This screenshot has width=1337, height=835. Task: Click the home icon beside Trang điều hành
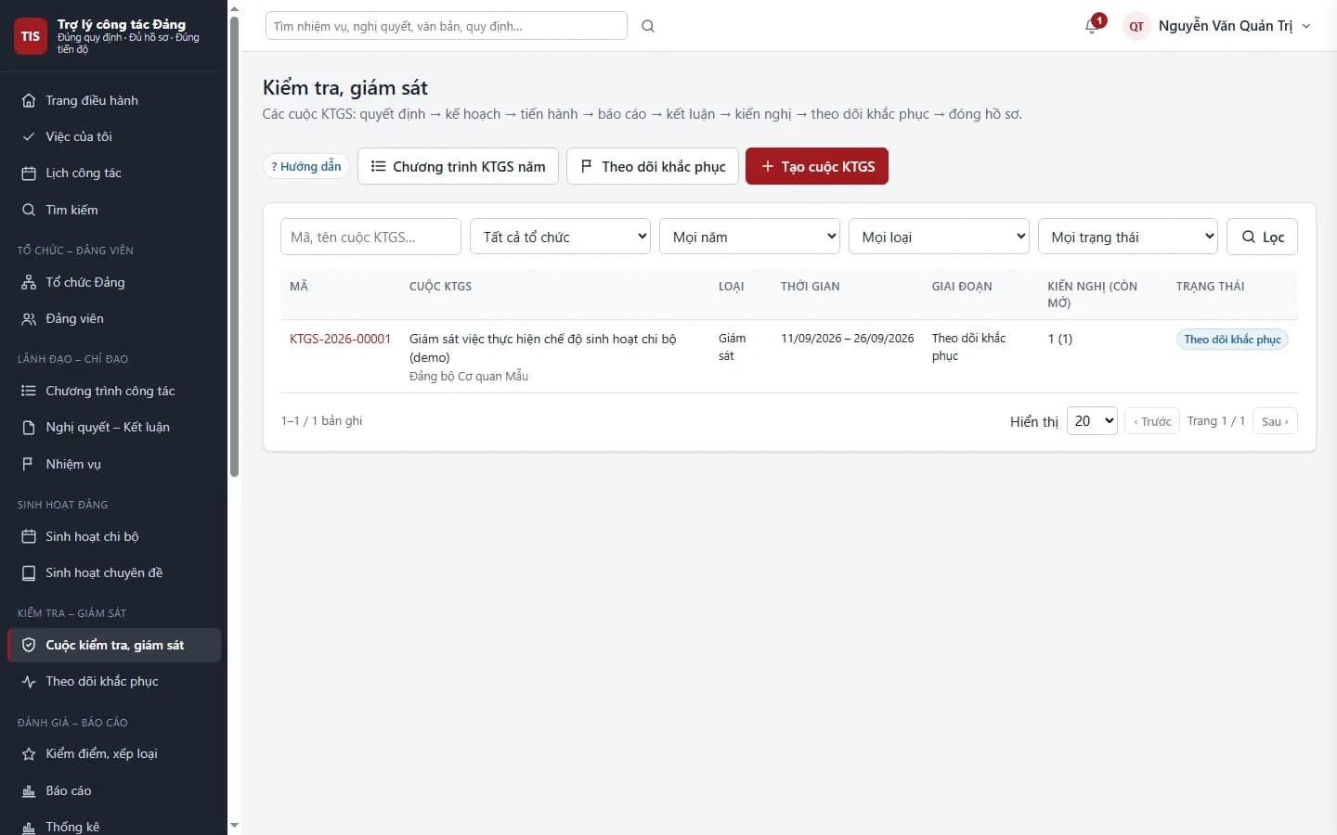[x=29, y=100]
